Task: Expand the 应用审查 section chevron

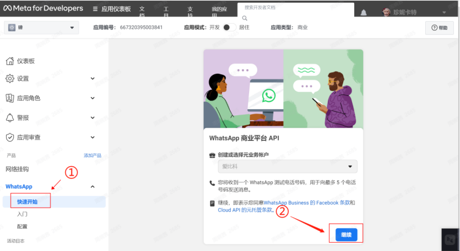Action: pyautogui.click(x=92, y=137)
